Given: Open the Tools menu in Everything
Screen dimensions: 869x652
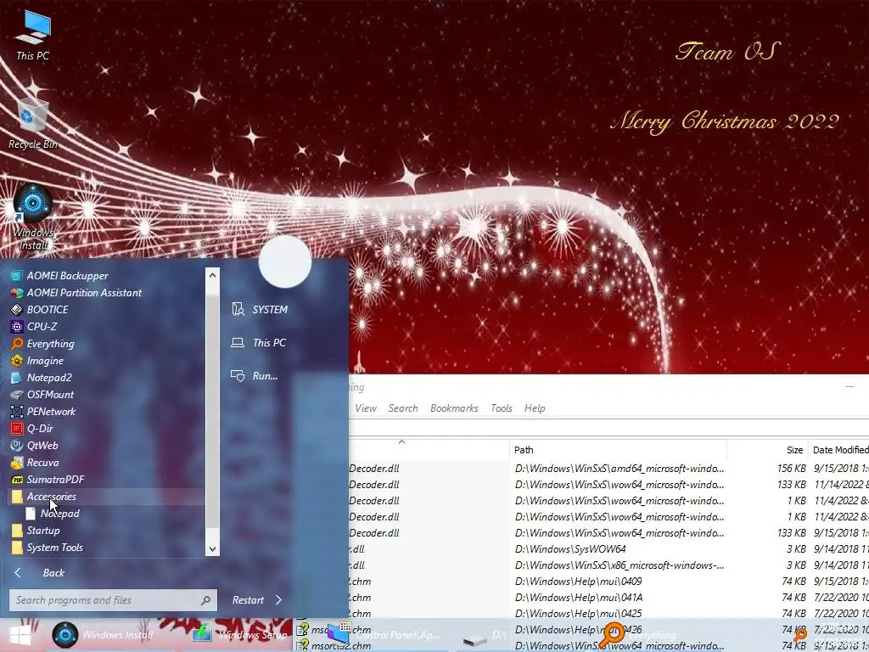Looking at the screenshot, I should (501, 408).
